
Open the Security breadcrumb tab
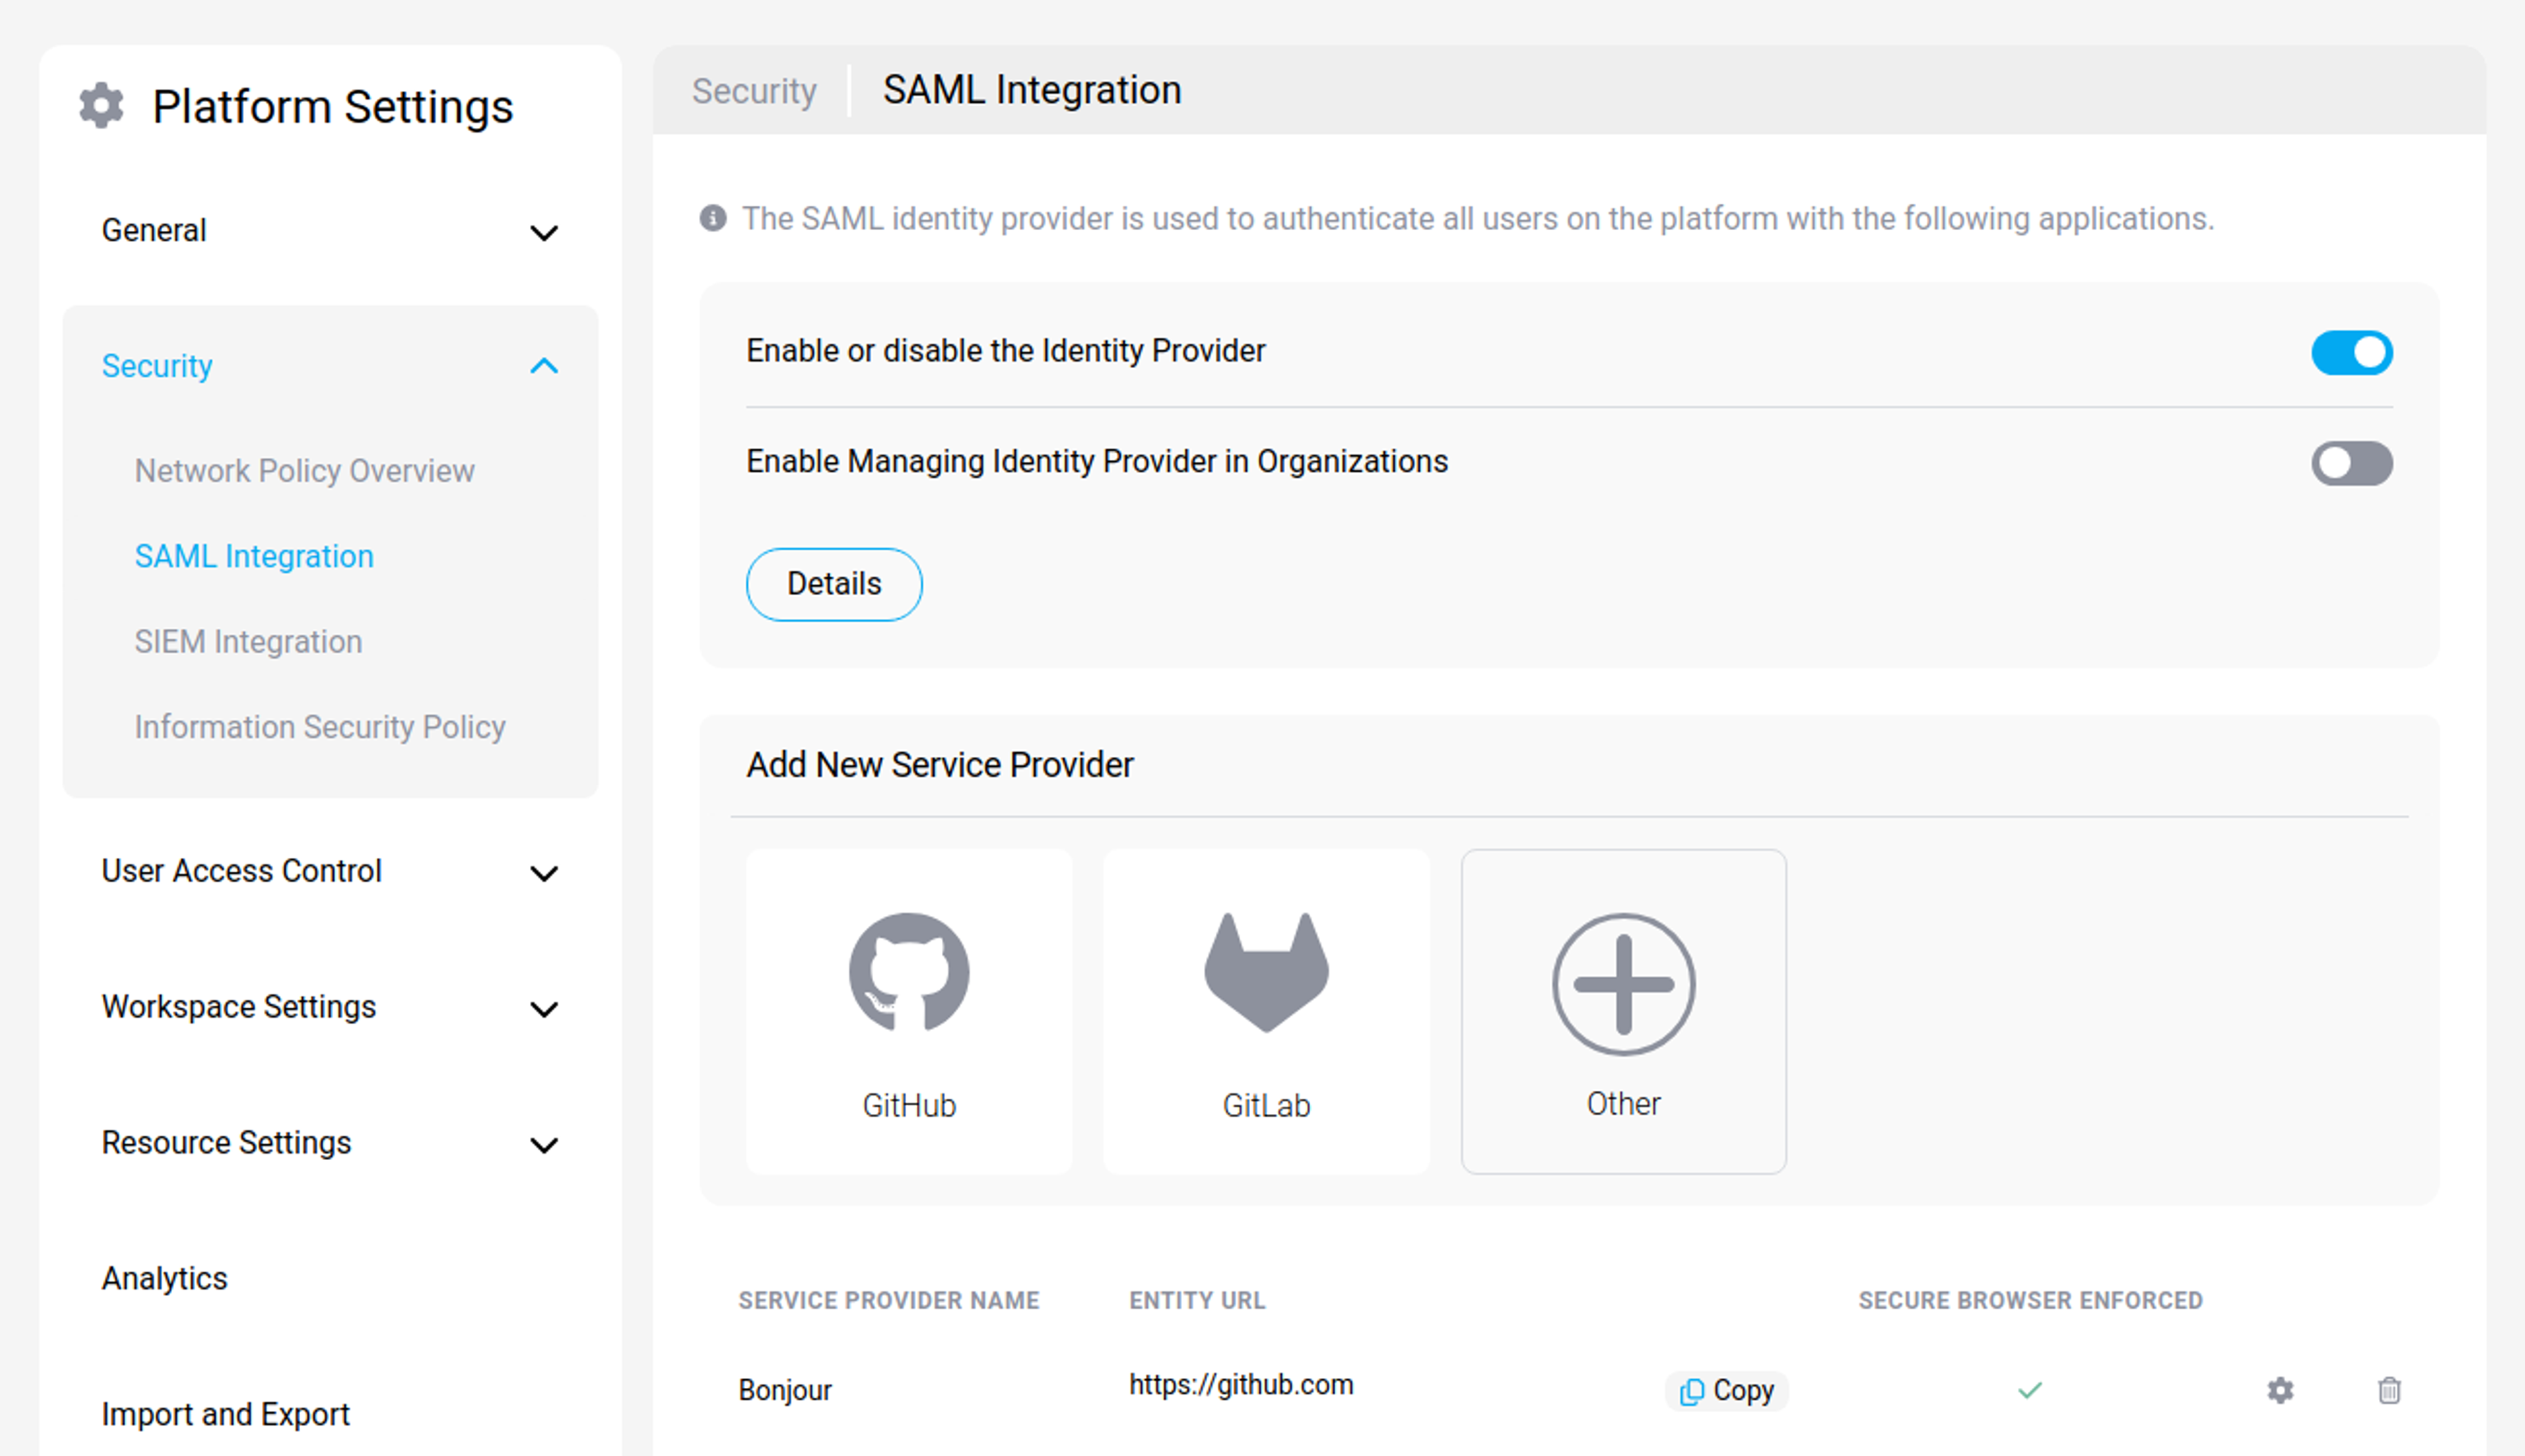click(753, 90)
